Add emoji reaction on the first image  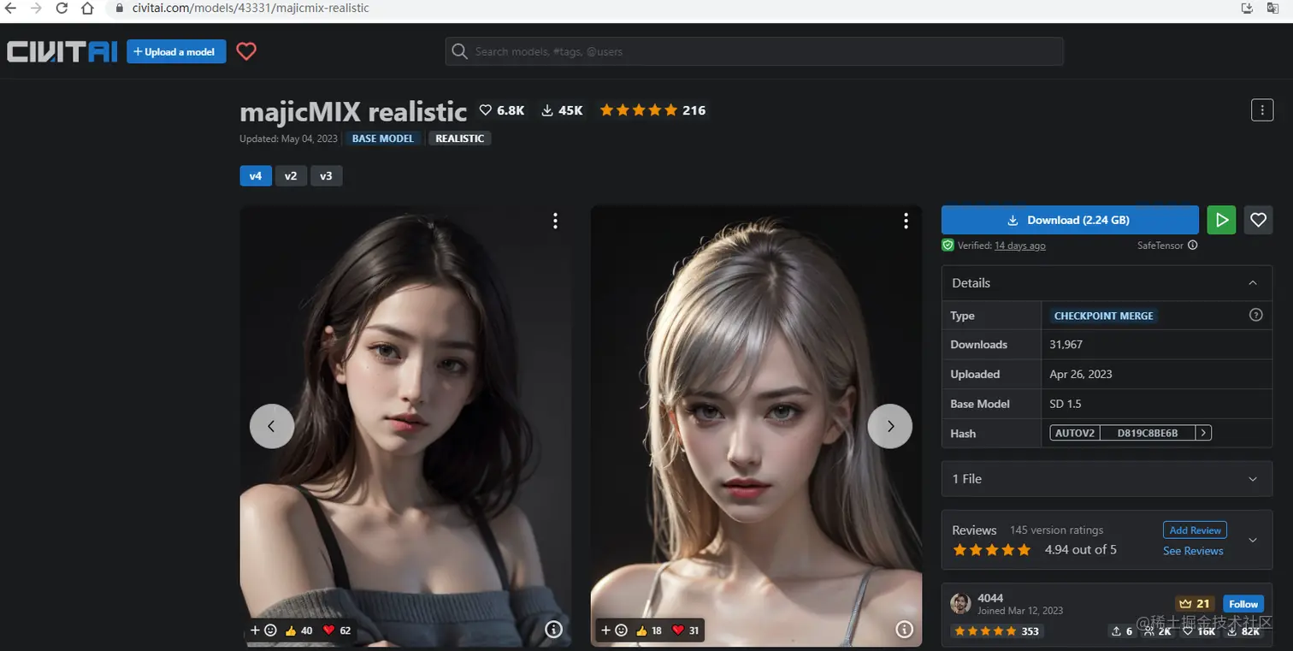[263, 630]
